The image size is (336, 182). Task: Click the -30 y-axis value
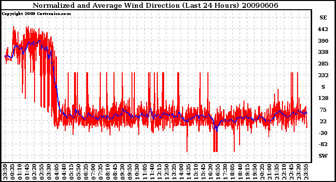click(x=323, y=133)
